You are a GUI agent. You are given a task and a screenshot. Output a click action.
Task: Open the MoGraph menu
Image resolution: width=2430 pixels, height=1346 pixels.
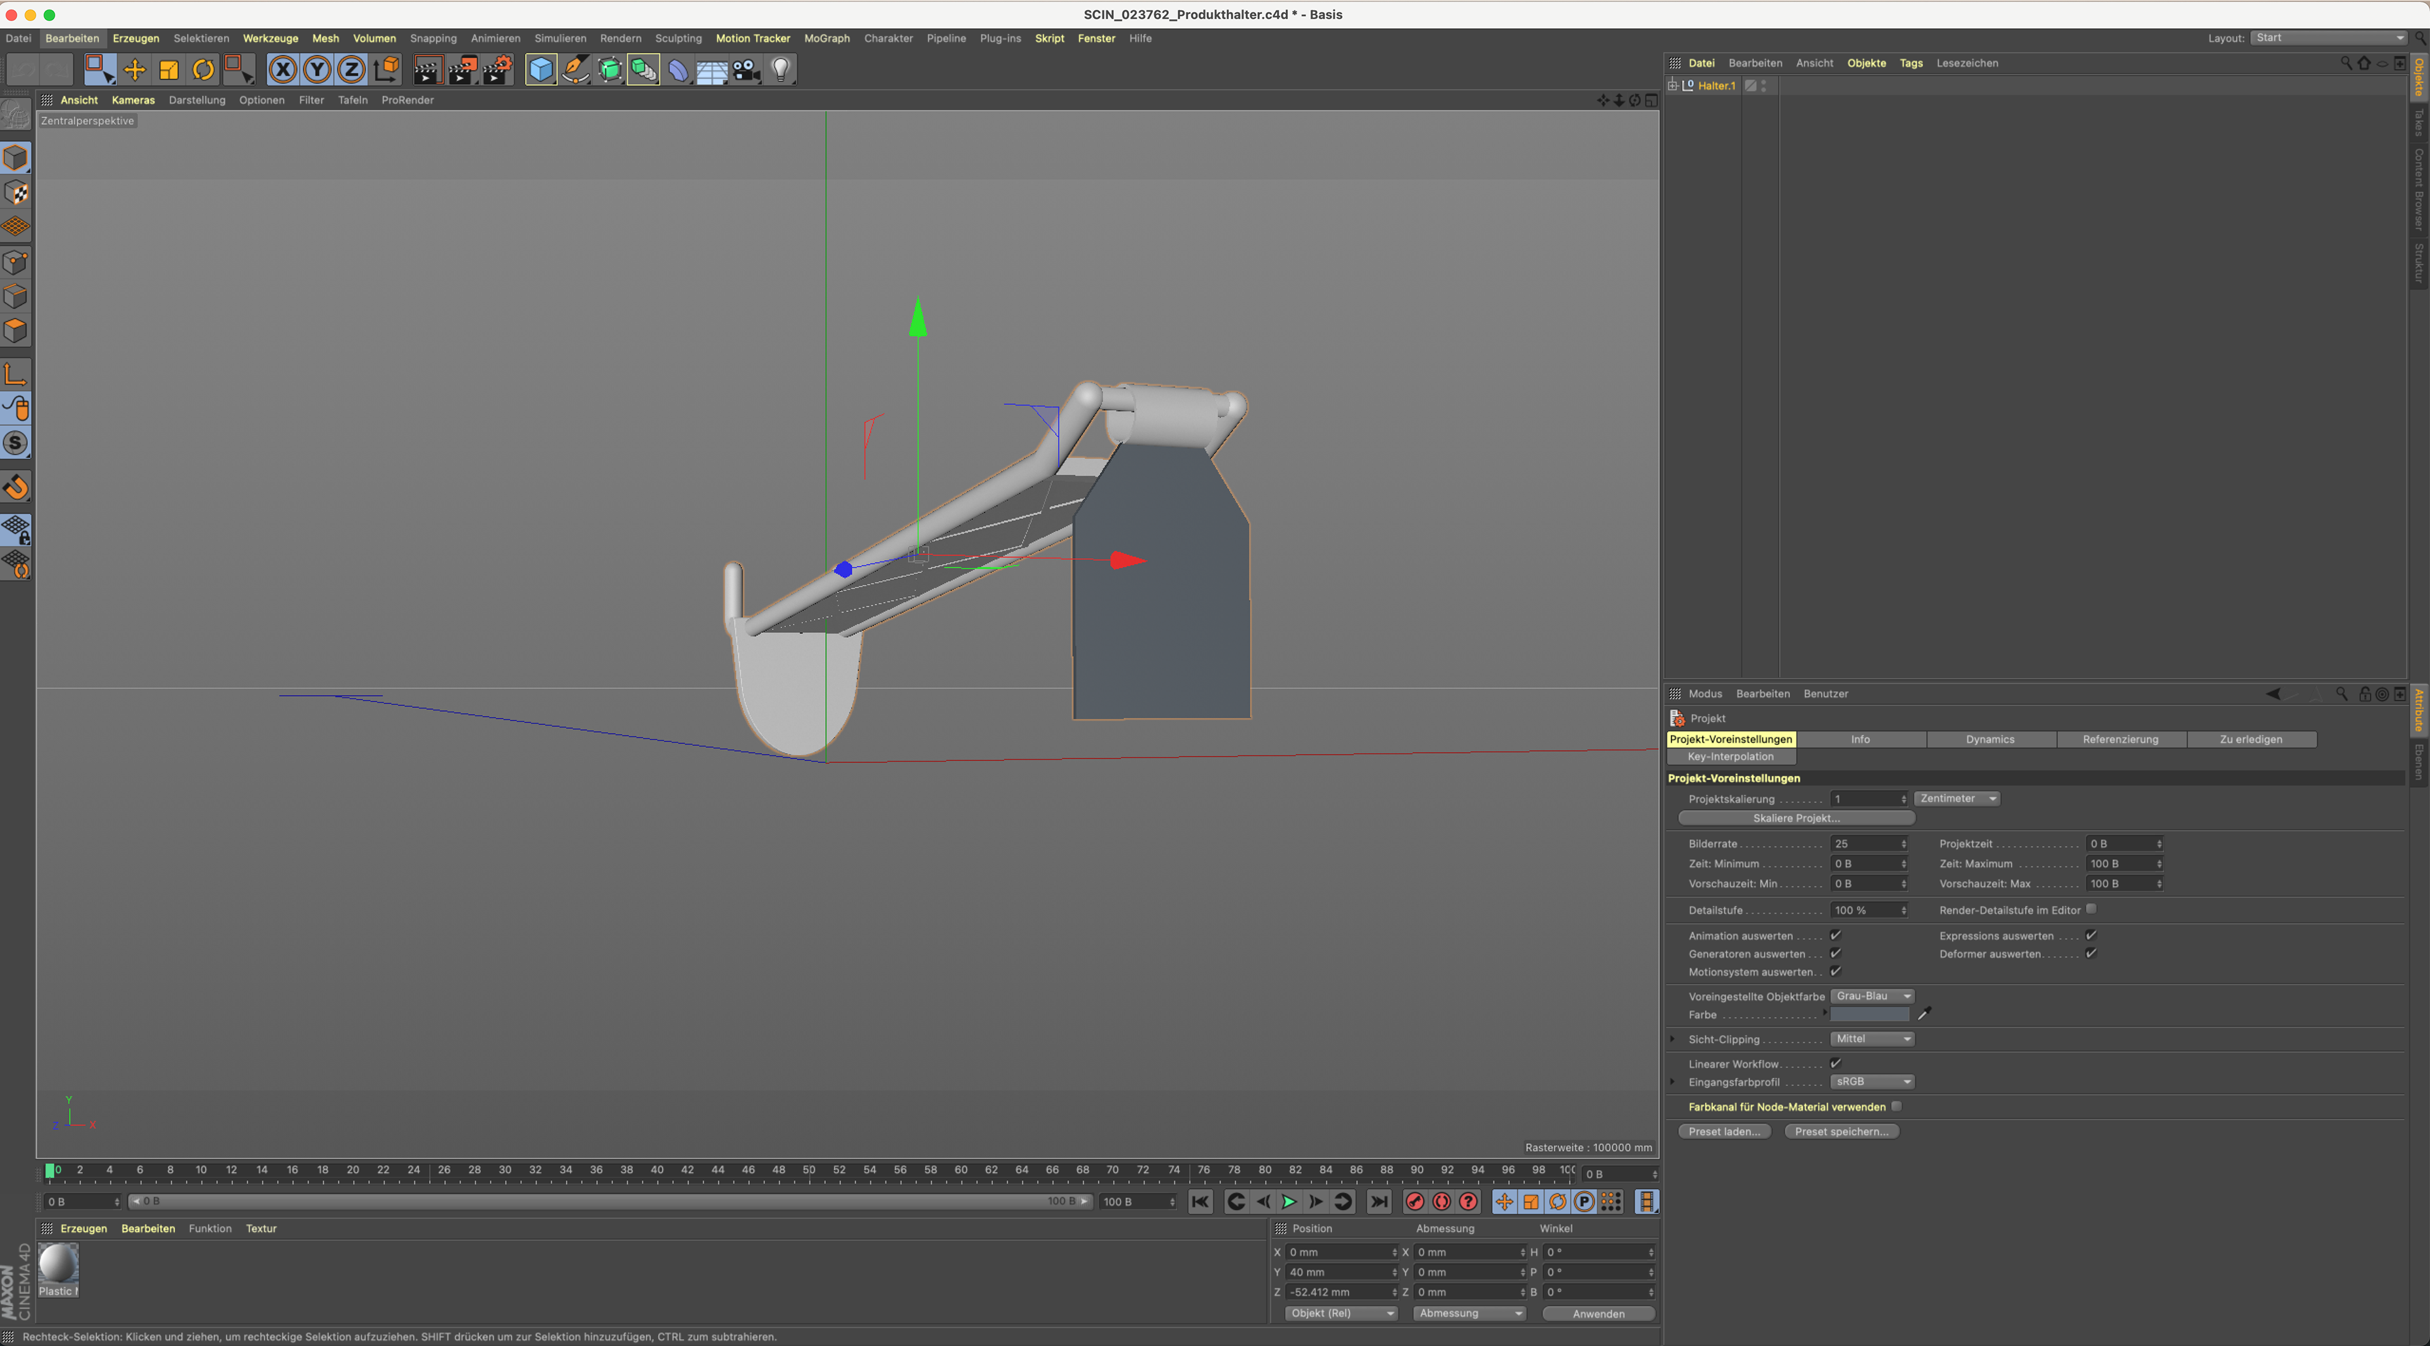click(x=826, y=39)
